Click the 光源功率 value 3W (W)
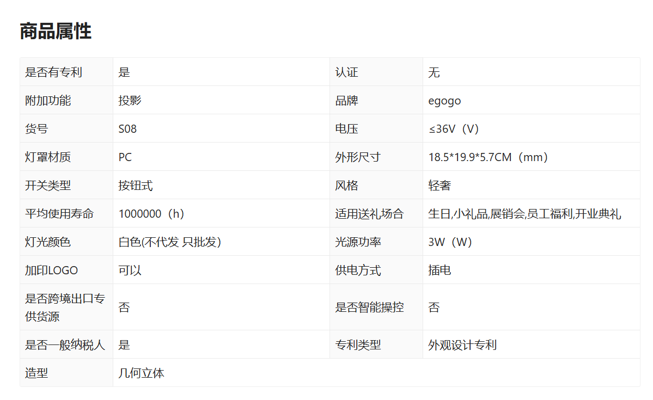The image size is (653, 400). (x=450, y=242)
